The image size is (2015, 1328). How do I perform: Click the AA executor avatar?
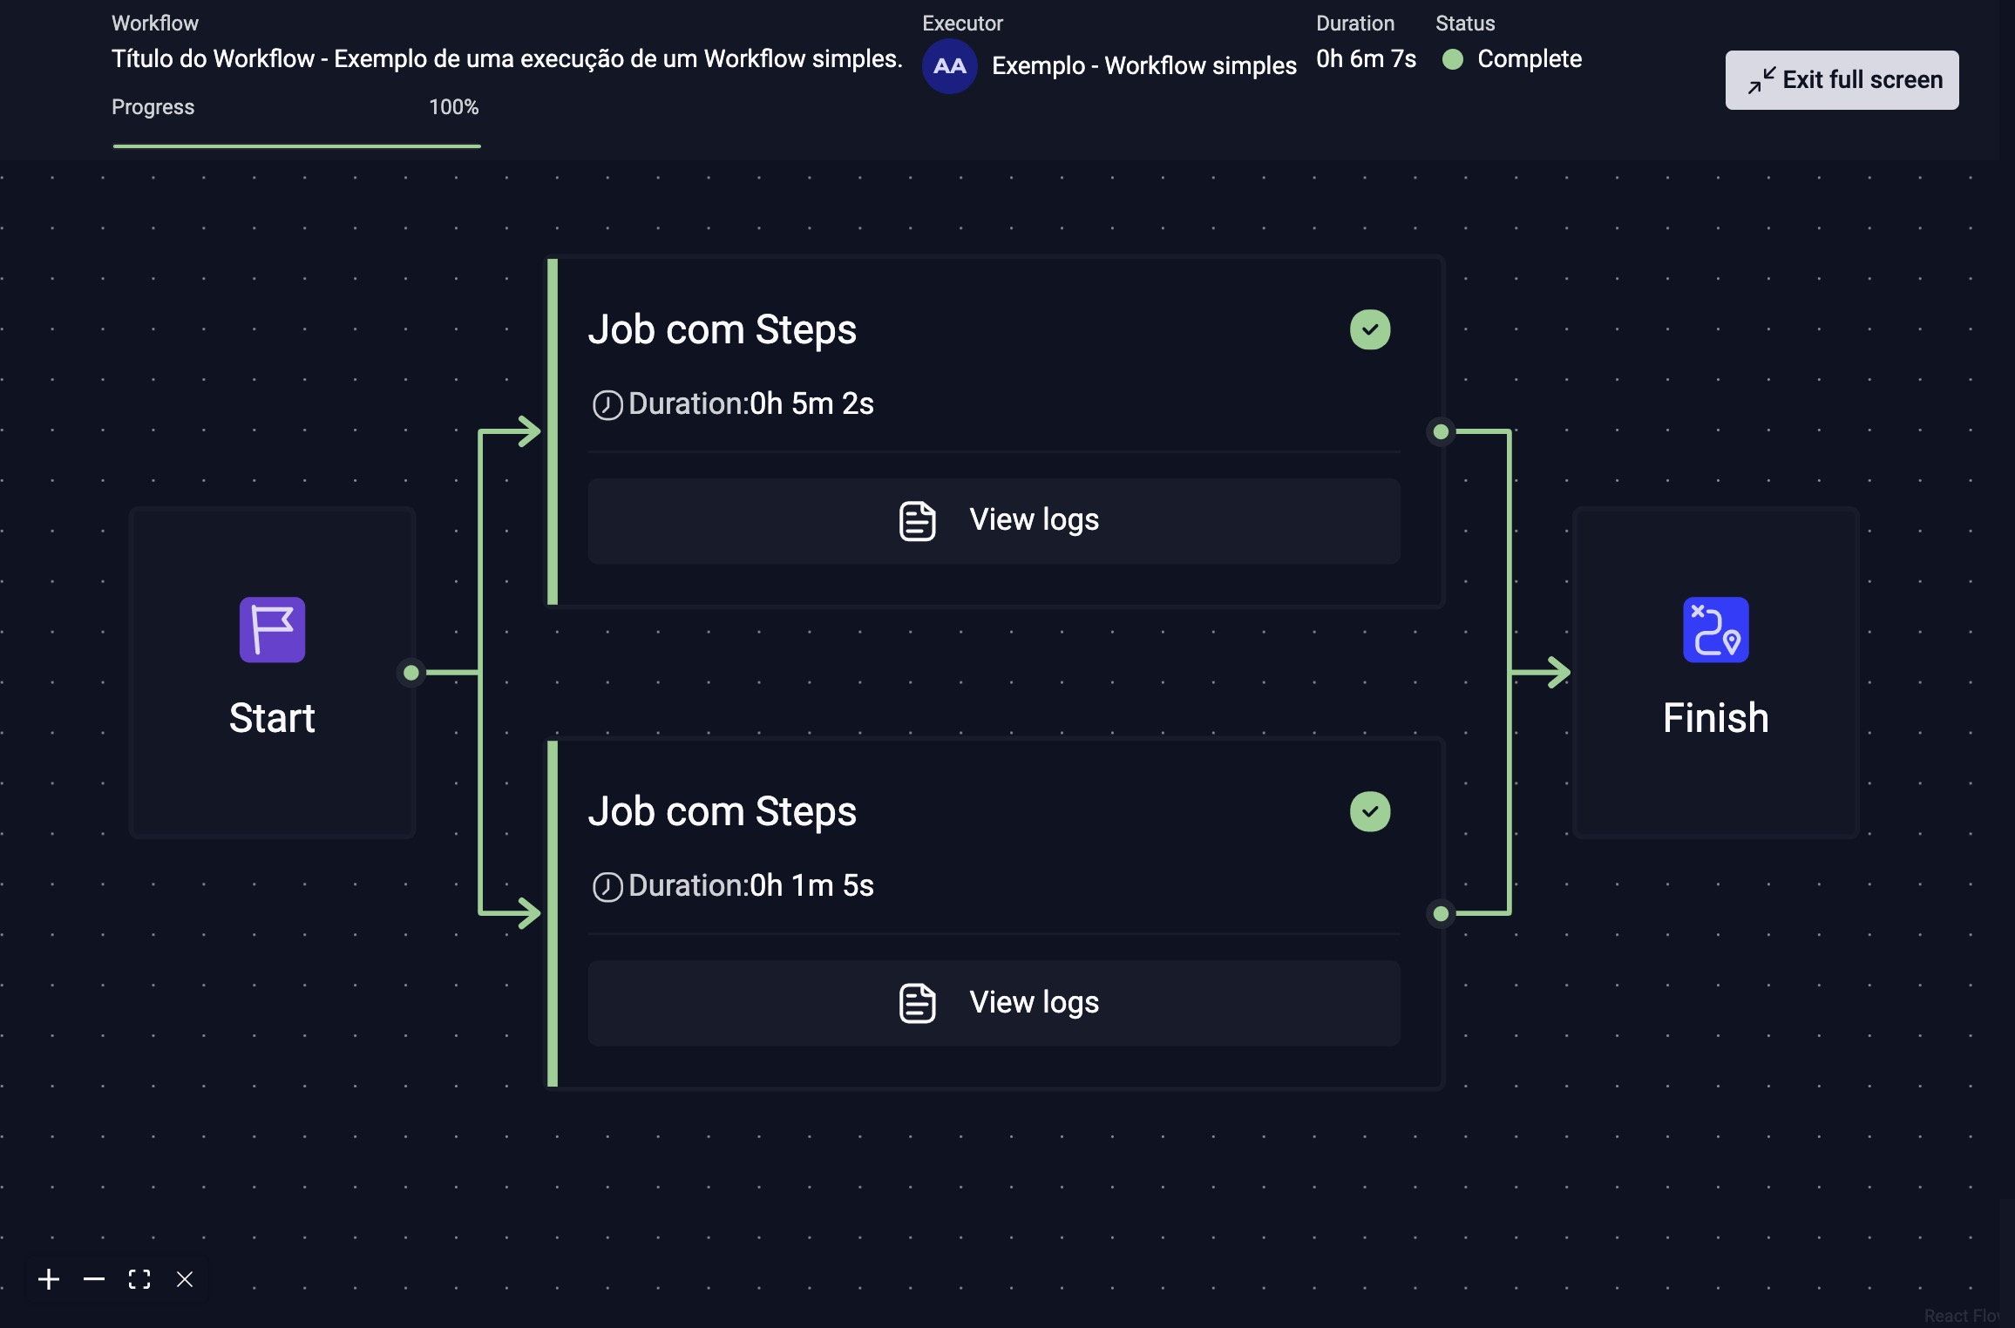[949, 66]
